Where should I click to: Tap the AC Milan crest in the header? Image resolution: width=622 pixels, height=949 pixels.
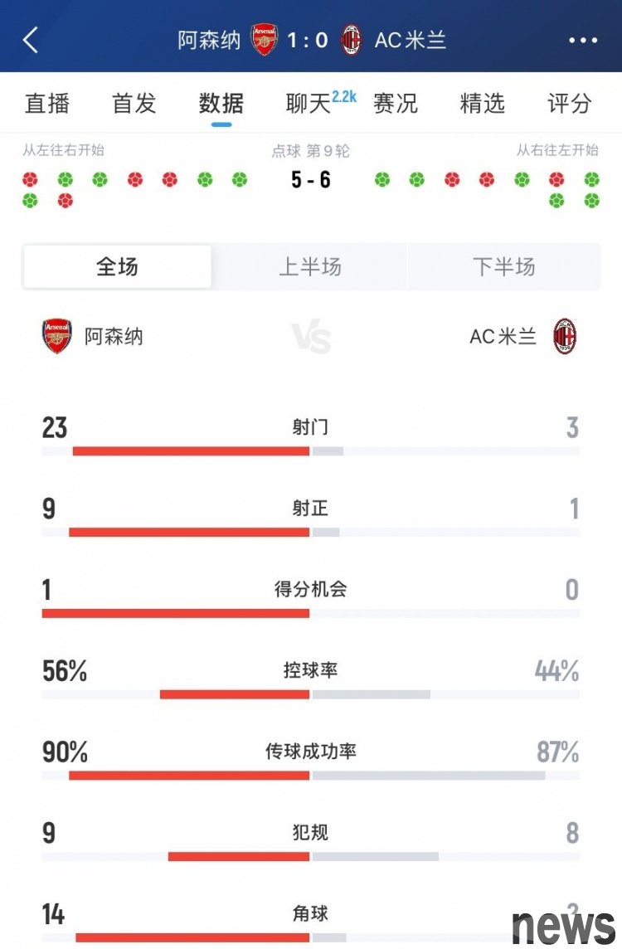tap(352, 40)
